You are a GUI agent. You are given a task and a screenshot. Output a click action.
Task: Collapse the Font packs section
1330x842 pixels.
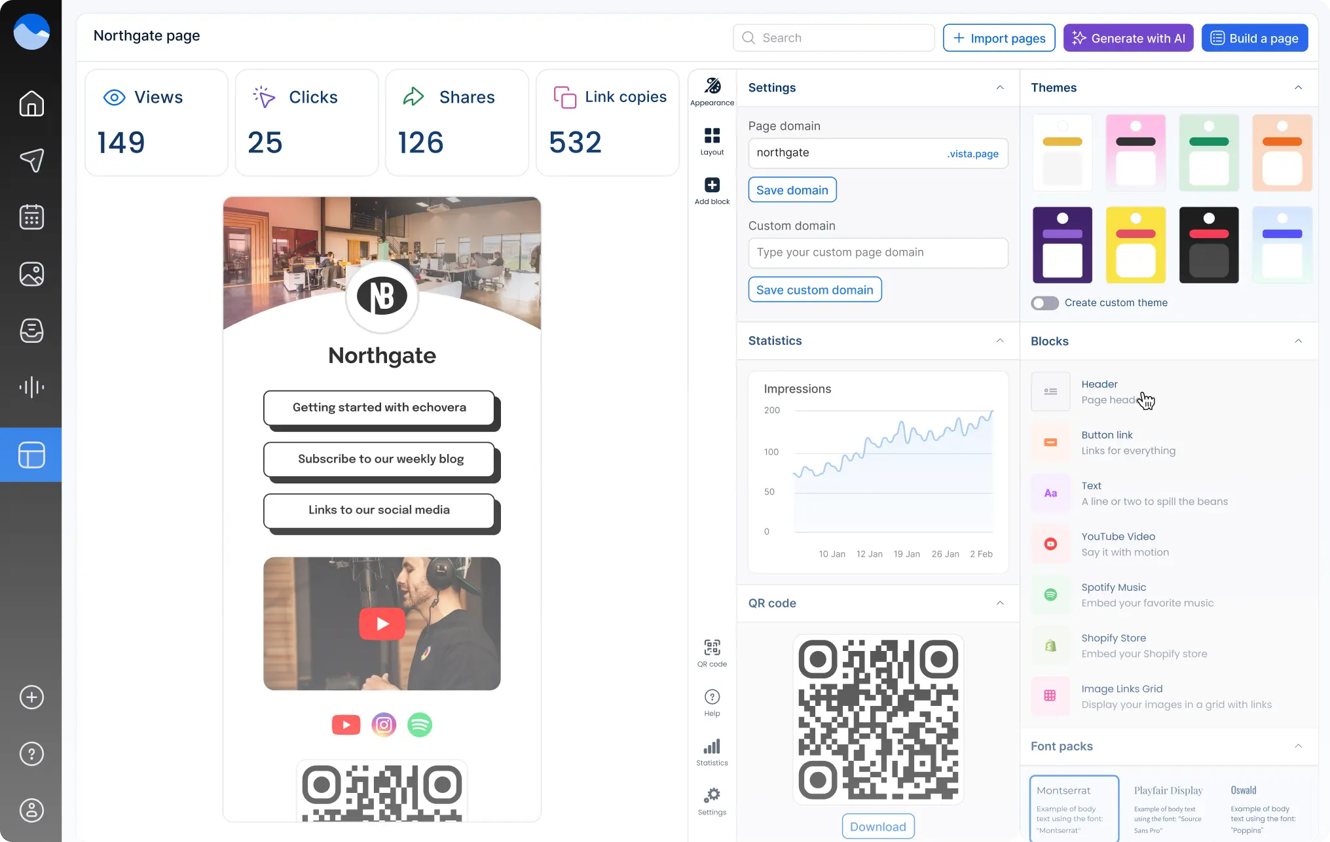point(1299,746)
